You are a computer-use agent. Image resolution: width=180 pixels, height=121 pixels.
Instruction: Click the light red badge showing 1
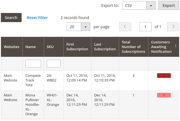click(x=164, y=95)
